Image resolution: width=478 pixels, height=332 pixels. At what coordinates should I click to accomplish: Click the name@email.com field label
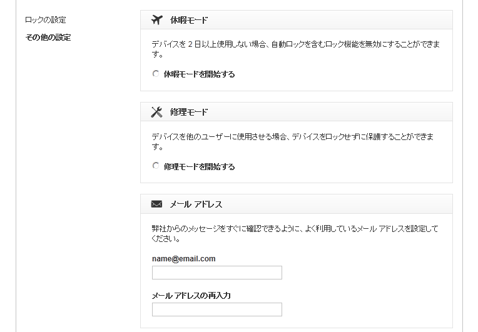[183, 259]
